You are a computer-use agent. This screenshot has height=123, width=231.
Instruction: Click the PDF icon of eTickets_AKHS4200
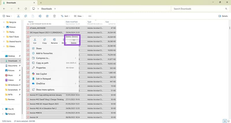coord(28,28)
